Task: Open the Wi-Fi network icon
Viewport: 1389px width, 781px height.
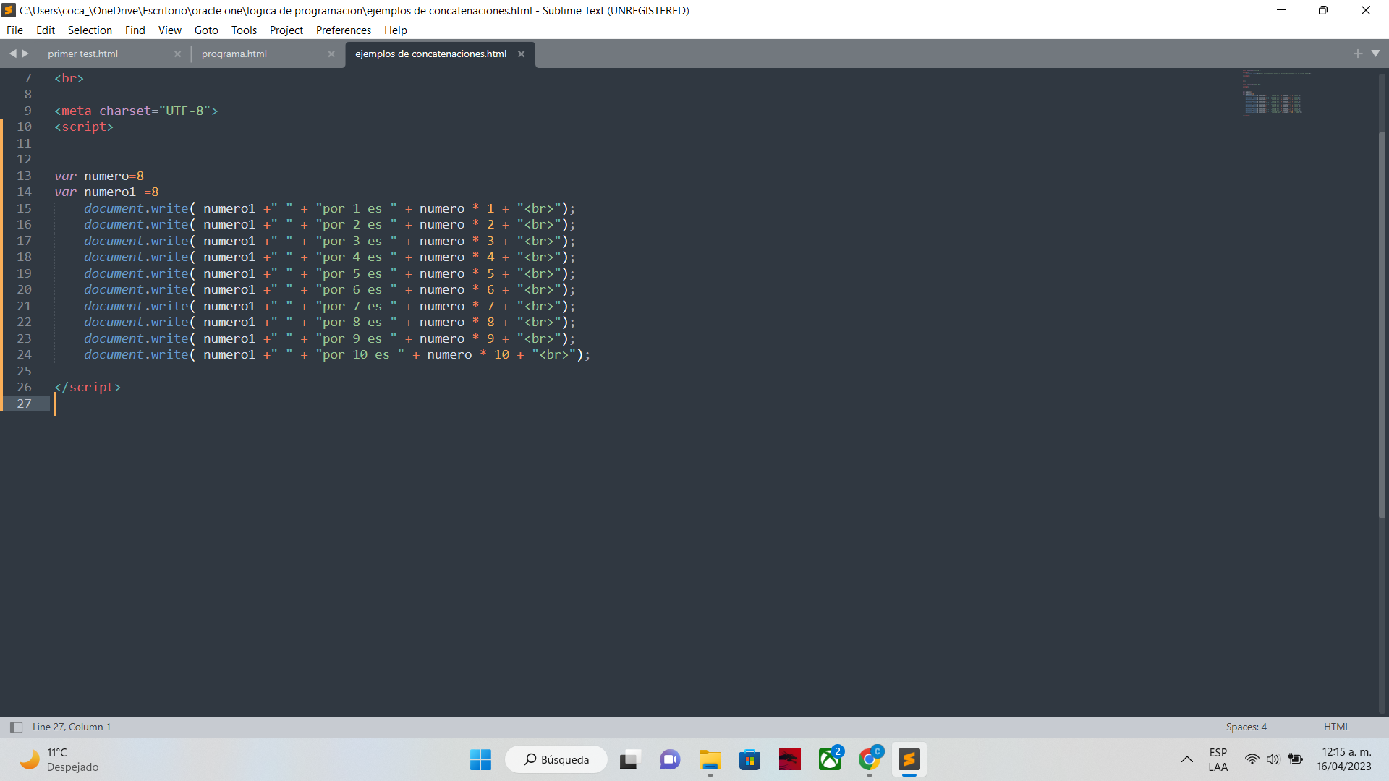Action: (x=1252, y=759)
